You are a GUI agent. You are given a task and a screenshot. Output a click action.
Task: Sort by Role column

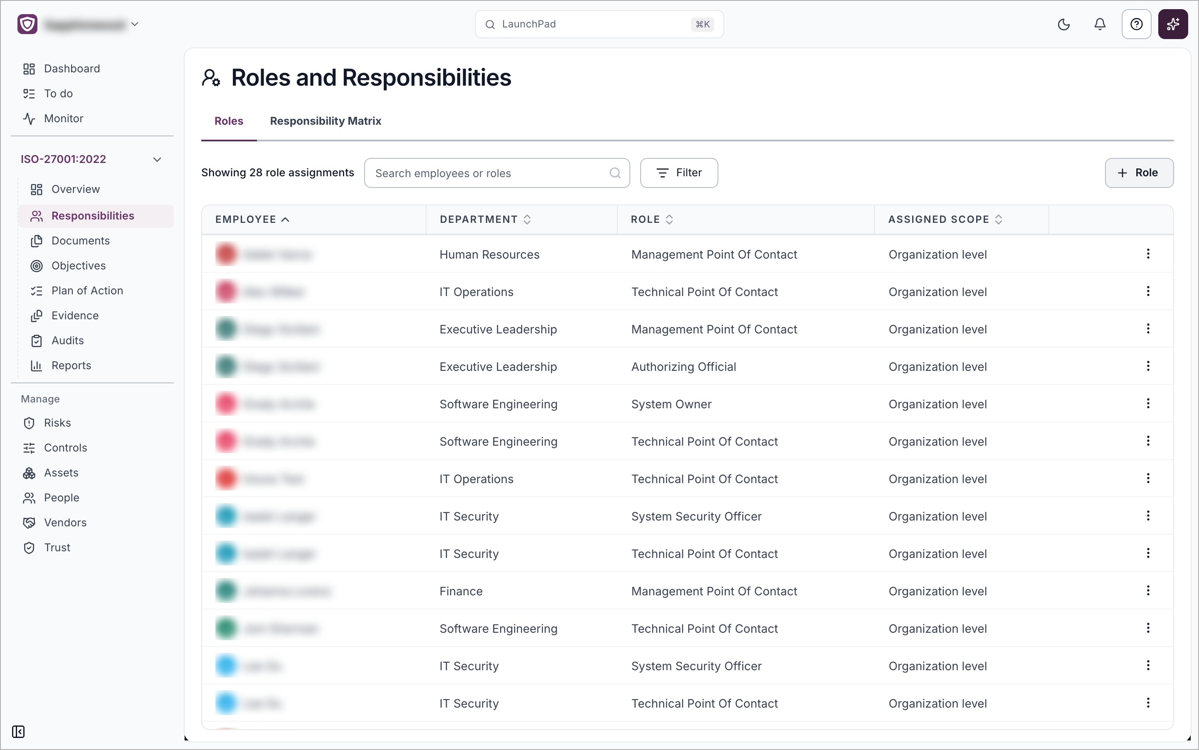pyautogui.click(x=652, y=219)
